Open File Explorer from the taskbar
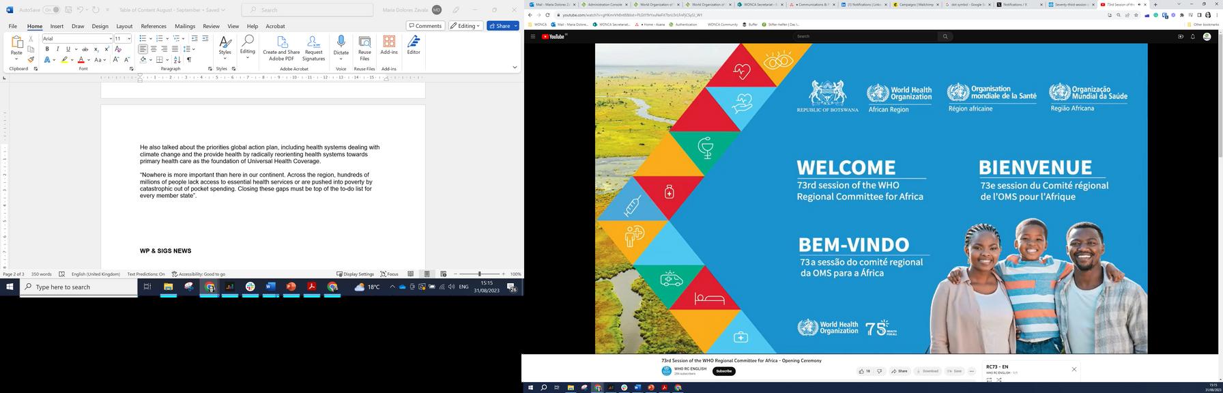Screen dimensions: 1223x393 (169, 287)
